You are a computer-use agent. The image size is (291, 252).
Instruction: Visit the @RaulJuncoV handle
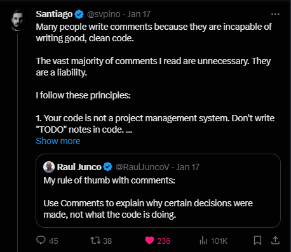click(x=142, y=167)
